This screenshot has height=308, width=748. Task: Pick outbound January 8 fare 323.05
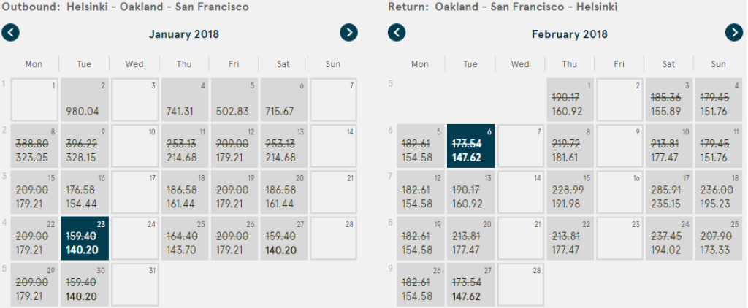click(34, 145)
